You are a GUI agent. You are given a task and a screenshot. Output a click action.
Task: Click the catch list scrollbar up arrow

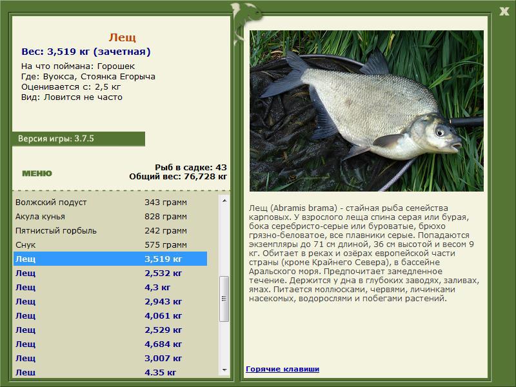224,201
